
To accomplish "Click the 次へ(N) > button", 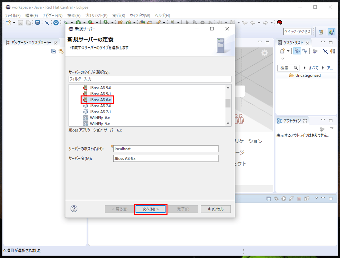I will point(151,209).
